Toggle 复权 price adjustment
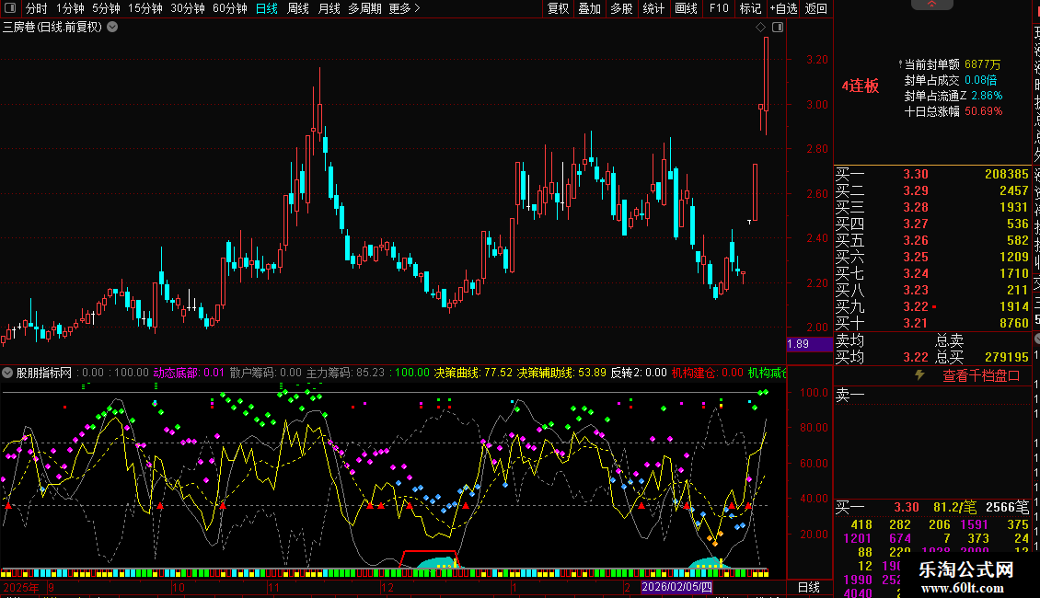The width and height of the screenshot is (1040, 598). 558,8
